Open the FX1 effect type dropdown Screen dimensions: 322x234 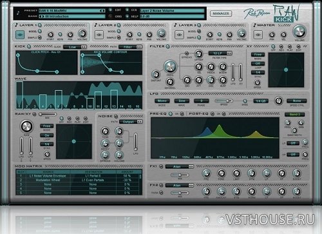(x=180, y=166)
